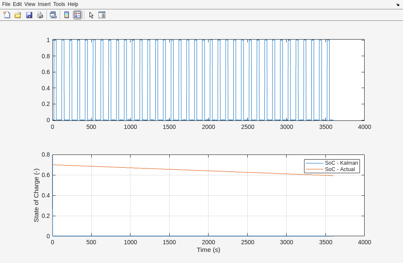Viewport: 403px width, 263px height.
Task: Click the 'Time (s)' x-axis label
Action: (x=208, y=250)
